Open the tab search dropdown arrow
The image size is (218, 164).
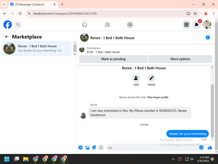tap(4, 4)
